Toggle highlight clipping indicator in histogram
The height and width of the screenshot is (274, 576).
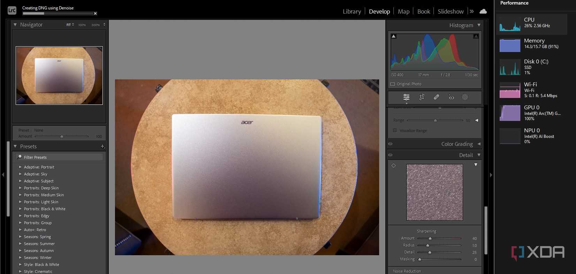coord(476,36)
